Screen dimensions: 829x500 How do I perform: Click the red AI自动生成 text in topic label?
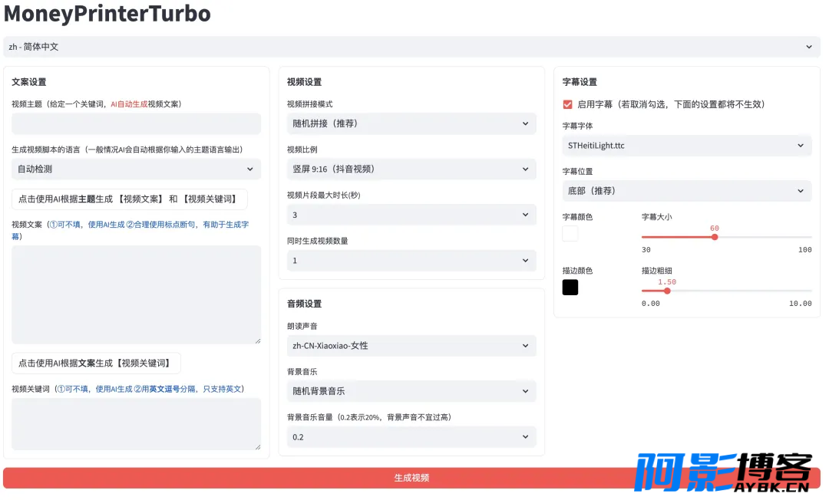129,104
